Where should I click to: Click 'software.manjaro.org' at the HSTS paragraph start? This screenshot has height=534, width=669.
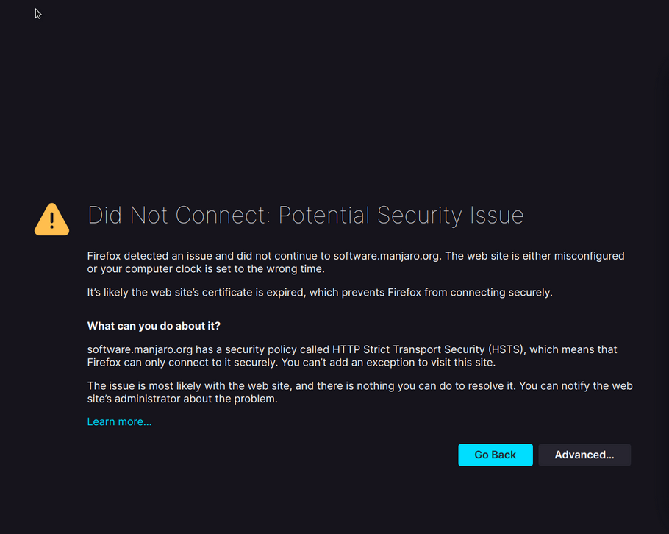tap(140, 349)
